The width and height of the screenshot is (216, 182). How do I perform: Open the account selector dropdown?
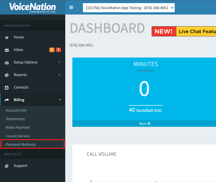point(129,8)
